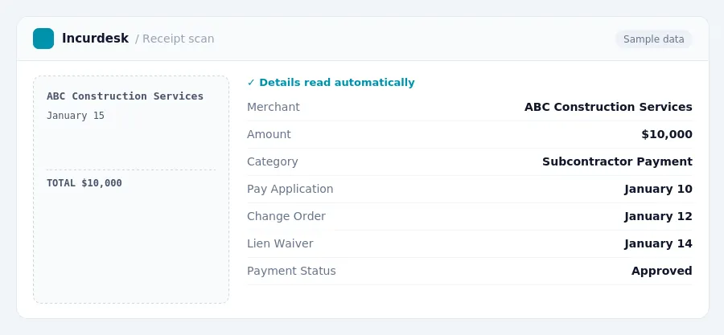724x335 pixels.
Task: Select the Change Order label
Action: click(286, 216)
